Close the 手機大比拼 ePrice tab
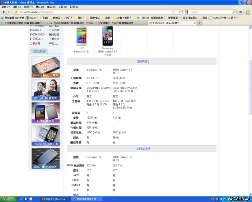 (x=195, y=23)
